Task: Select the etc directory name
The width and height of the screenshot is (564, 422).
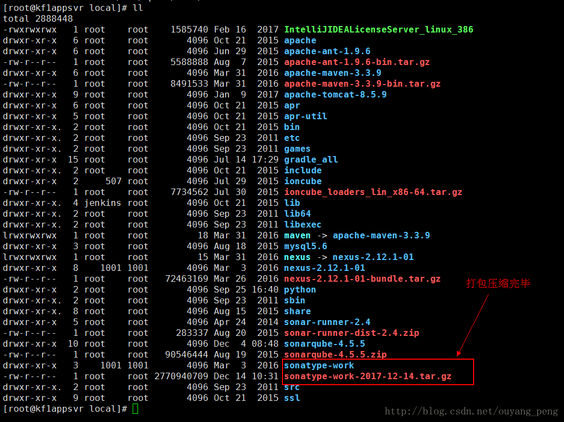Action: 292,138
